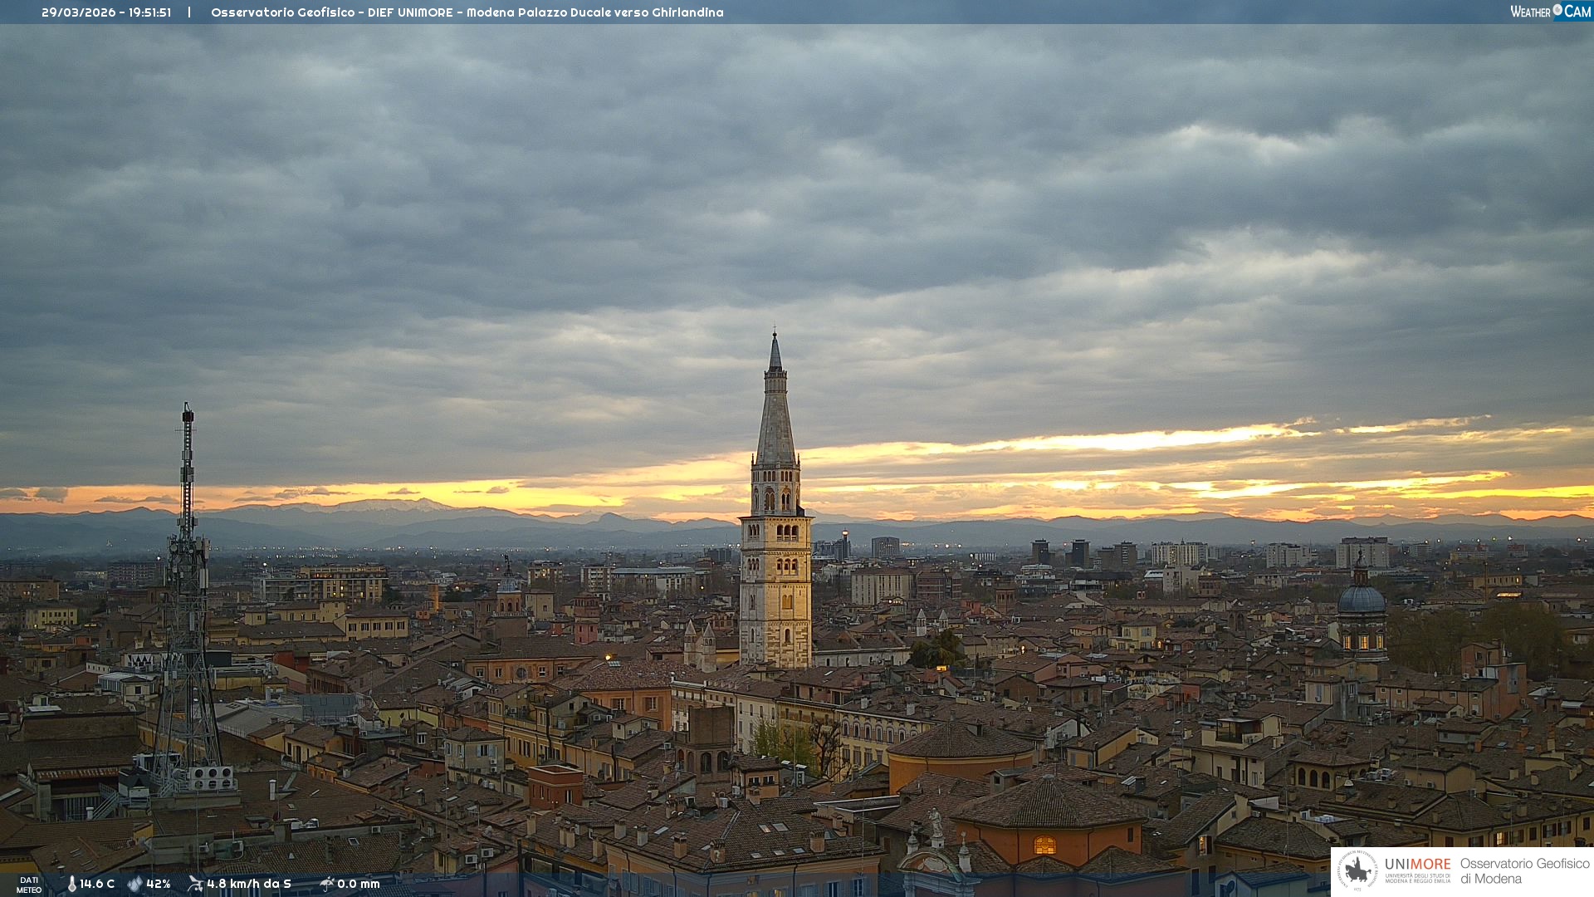Image resolution: width=1594 pixels, height=897 pixels.
Task: Click the thermometer temperature icon
Action: coord(71,884)
